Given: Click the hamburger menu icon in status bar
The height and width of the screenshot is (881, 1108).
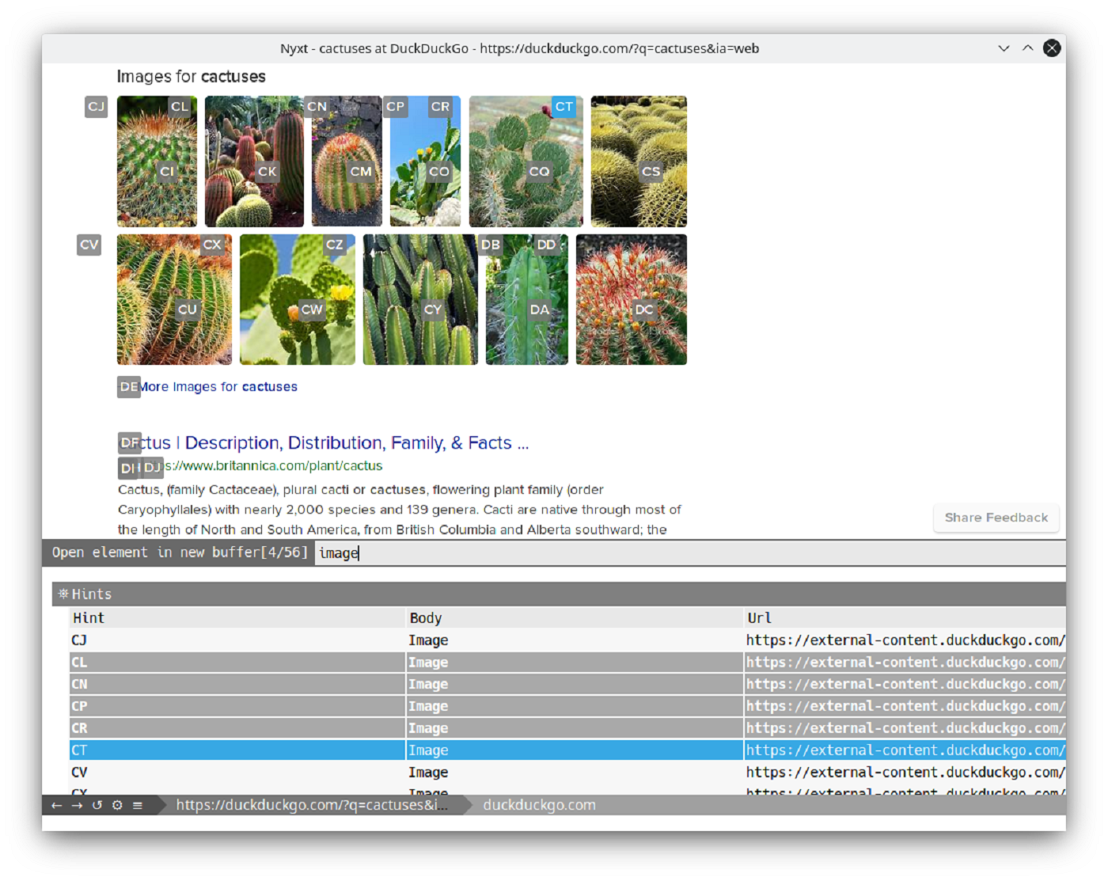Looking at the screenshot, I should click(x=137, y=805).
